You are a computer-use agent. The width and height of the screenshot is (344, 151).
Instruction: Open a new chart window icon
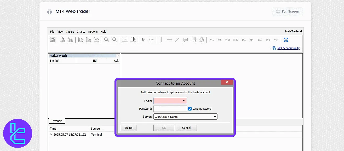click(53, 40)
